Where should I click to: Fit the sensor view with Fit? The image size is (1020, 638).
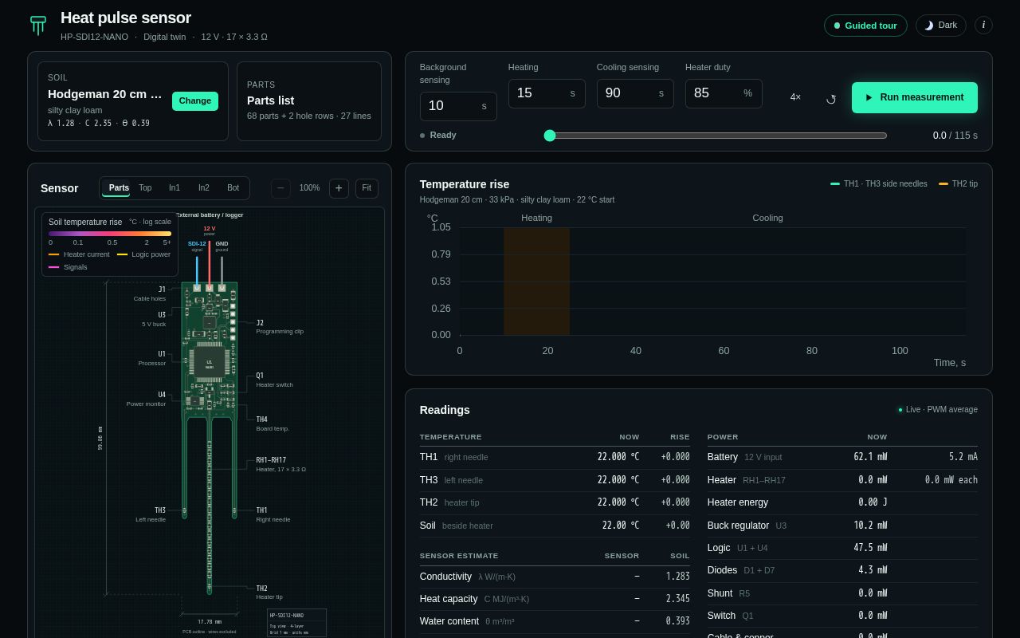(367, 188)
